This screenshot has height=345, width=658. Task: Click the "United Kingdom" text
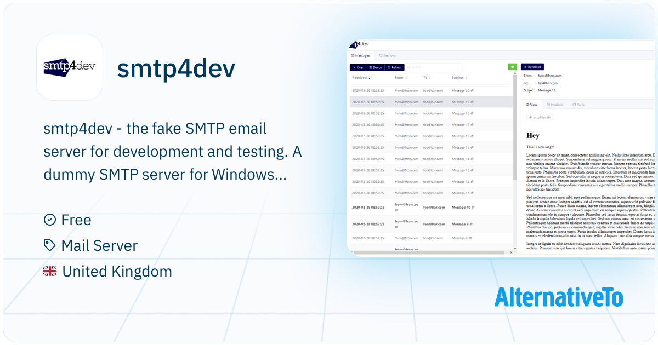(117, 271)
